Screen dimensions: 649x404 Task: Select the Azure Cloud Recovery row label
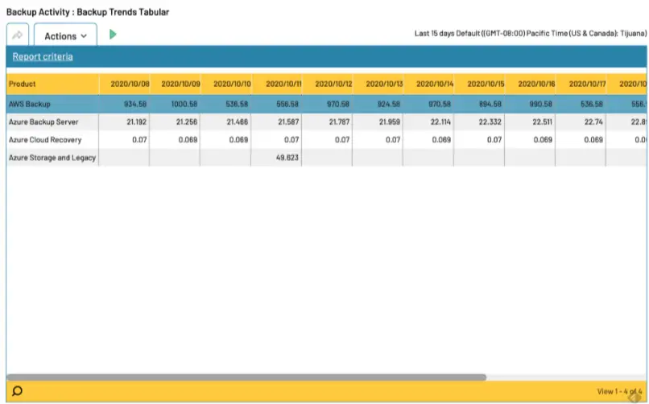(x=45, y=140)
